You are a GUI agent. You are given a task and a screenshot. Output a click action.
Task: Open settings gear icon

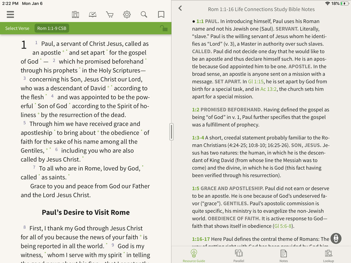127,15
